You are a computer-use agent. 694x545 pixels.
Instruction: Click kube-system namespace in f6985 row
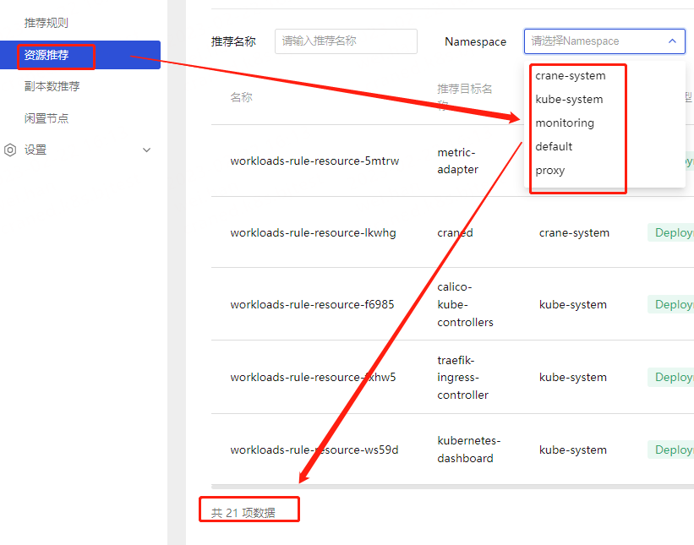click(x=573, y=304)
